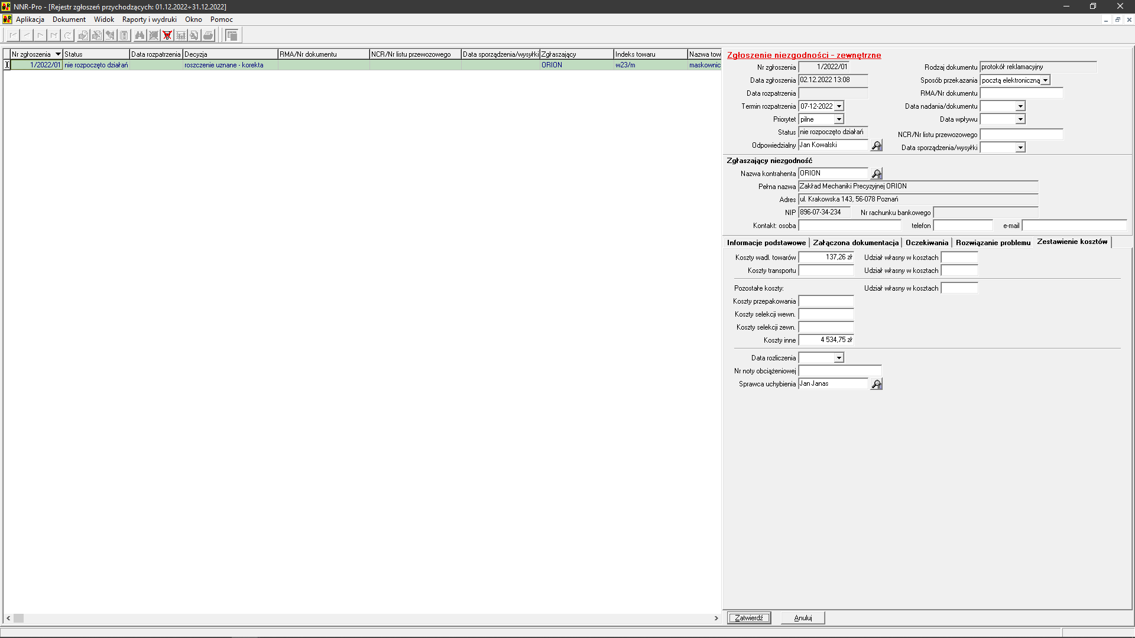Click the lookup icon beside Sprawca uchybienia
The height and width of the screenshot is (638, 1135).
click(877, 384)
